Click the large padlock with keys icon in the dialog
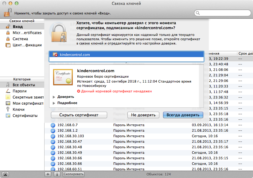Image resolution: width=253 pixels, height=178 pixels. 59,33
